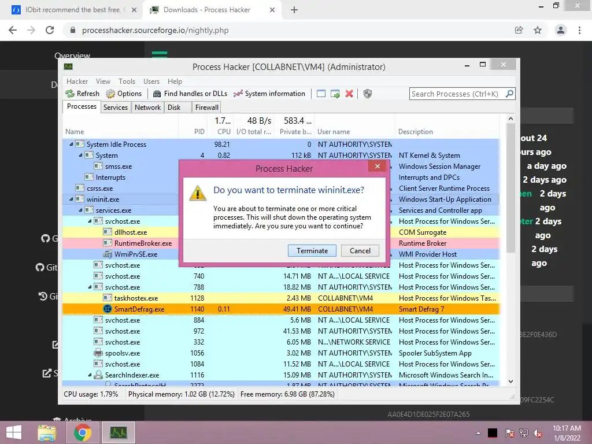Collapse svchost.exe above dllhost.exe
The height and width of the screenshot is (444, 592).
[90, 221]
